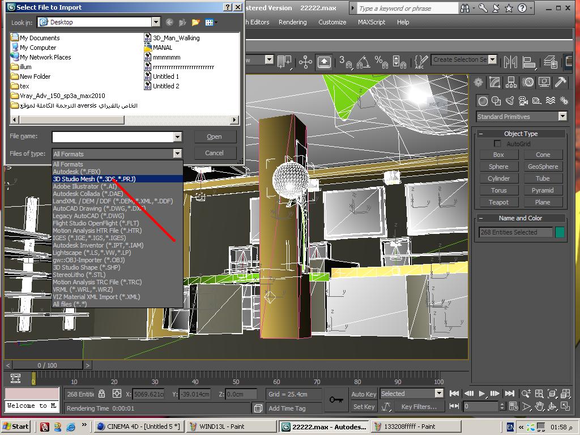Screen dimensions: 580x435
Task: Open the Rendering menu
Action: pos(293,22)
